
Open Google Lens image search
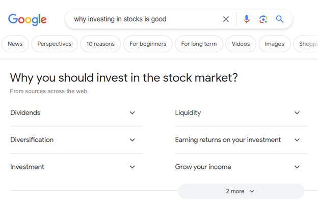point(263,19)
